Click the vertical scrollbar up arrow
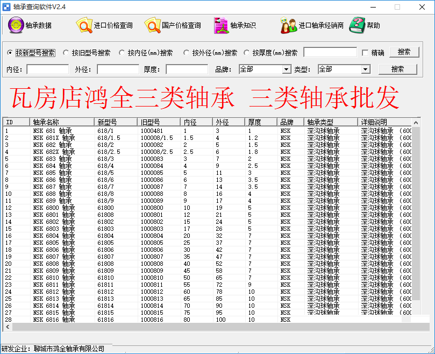 pyautogui.click(x=416, y=123)
